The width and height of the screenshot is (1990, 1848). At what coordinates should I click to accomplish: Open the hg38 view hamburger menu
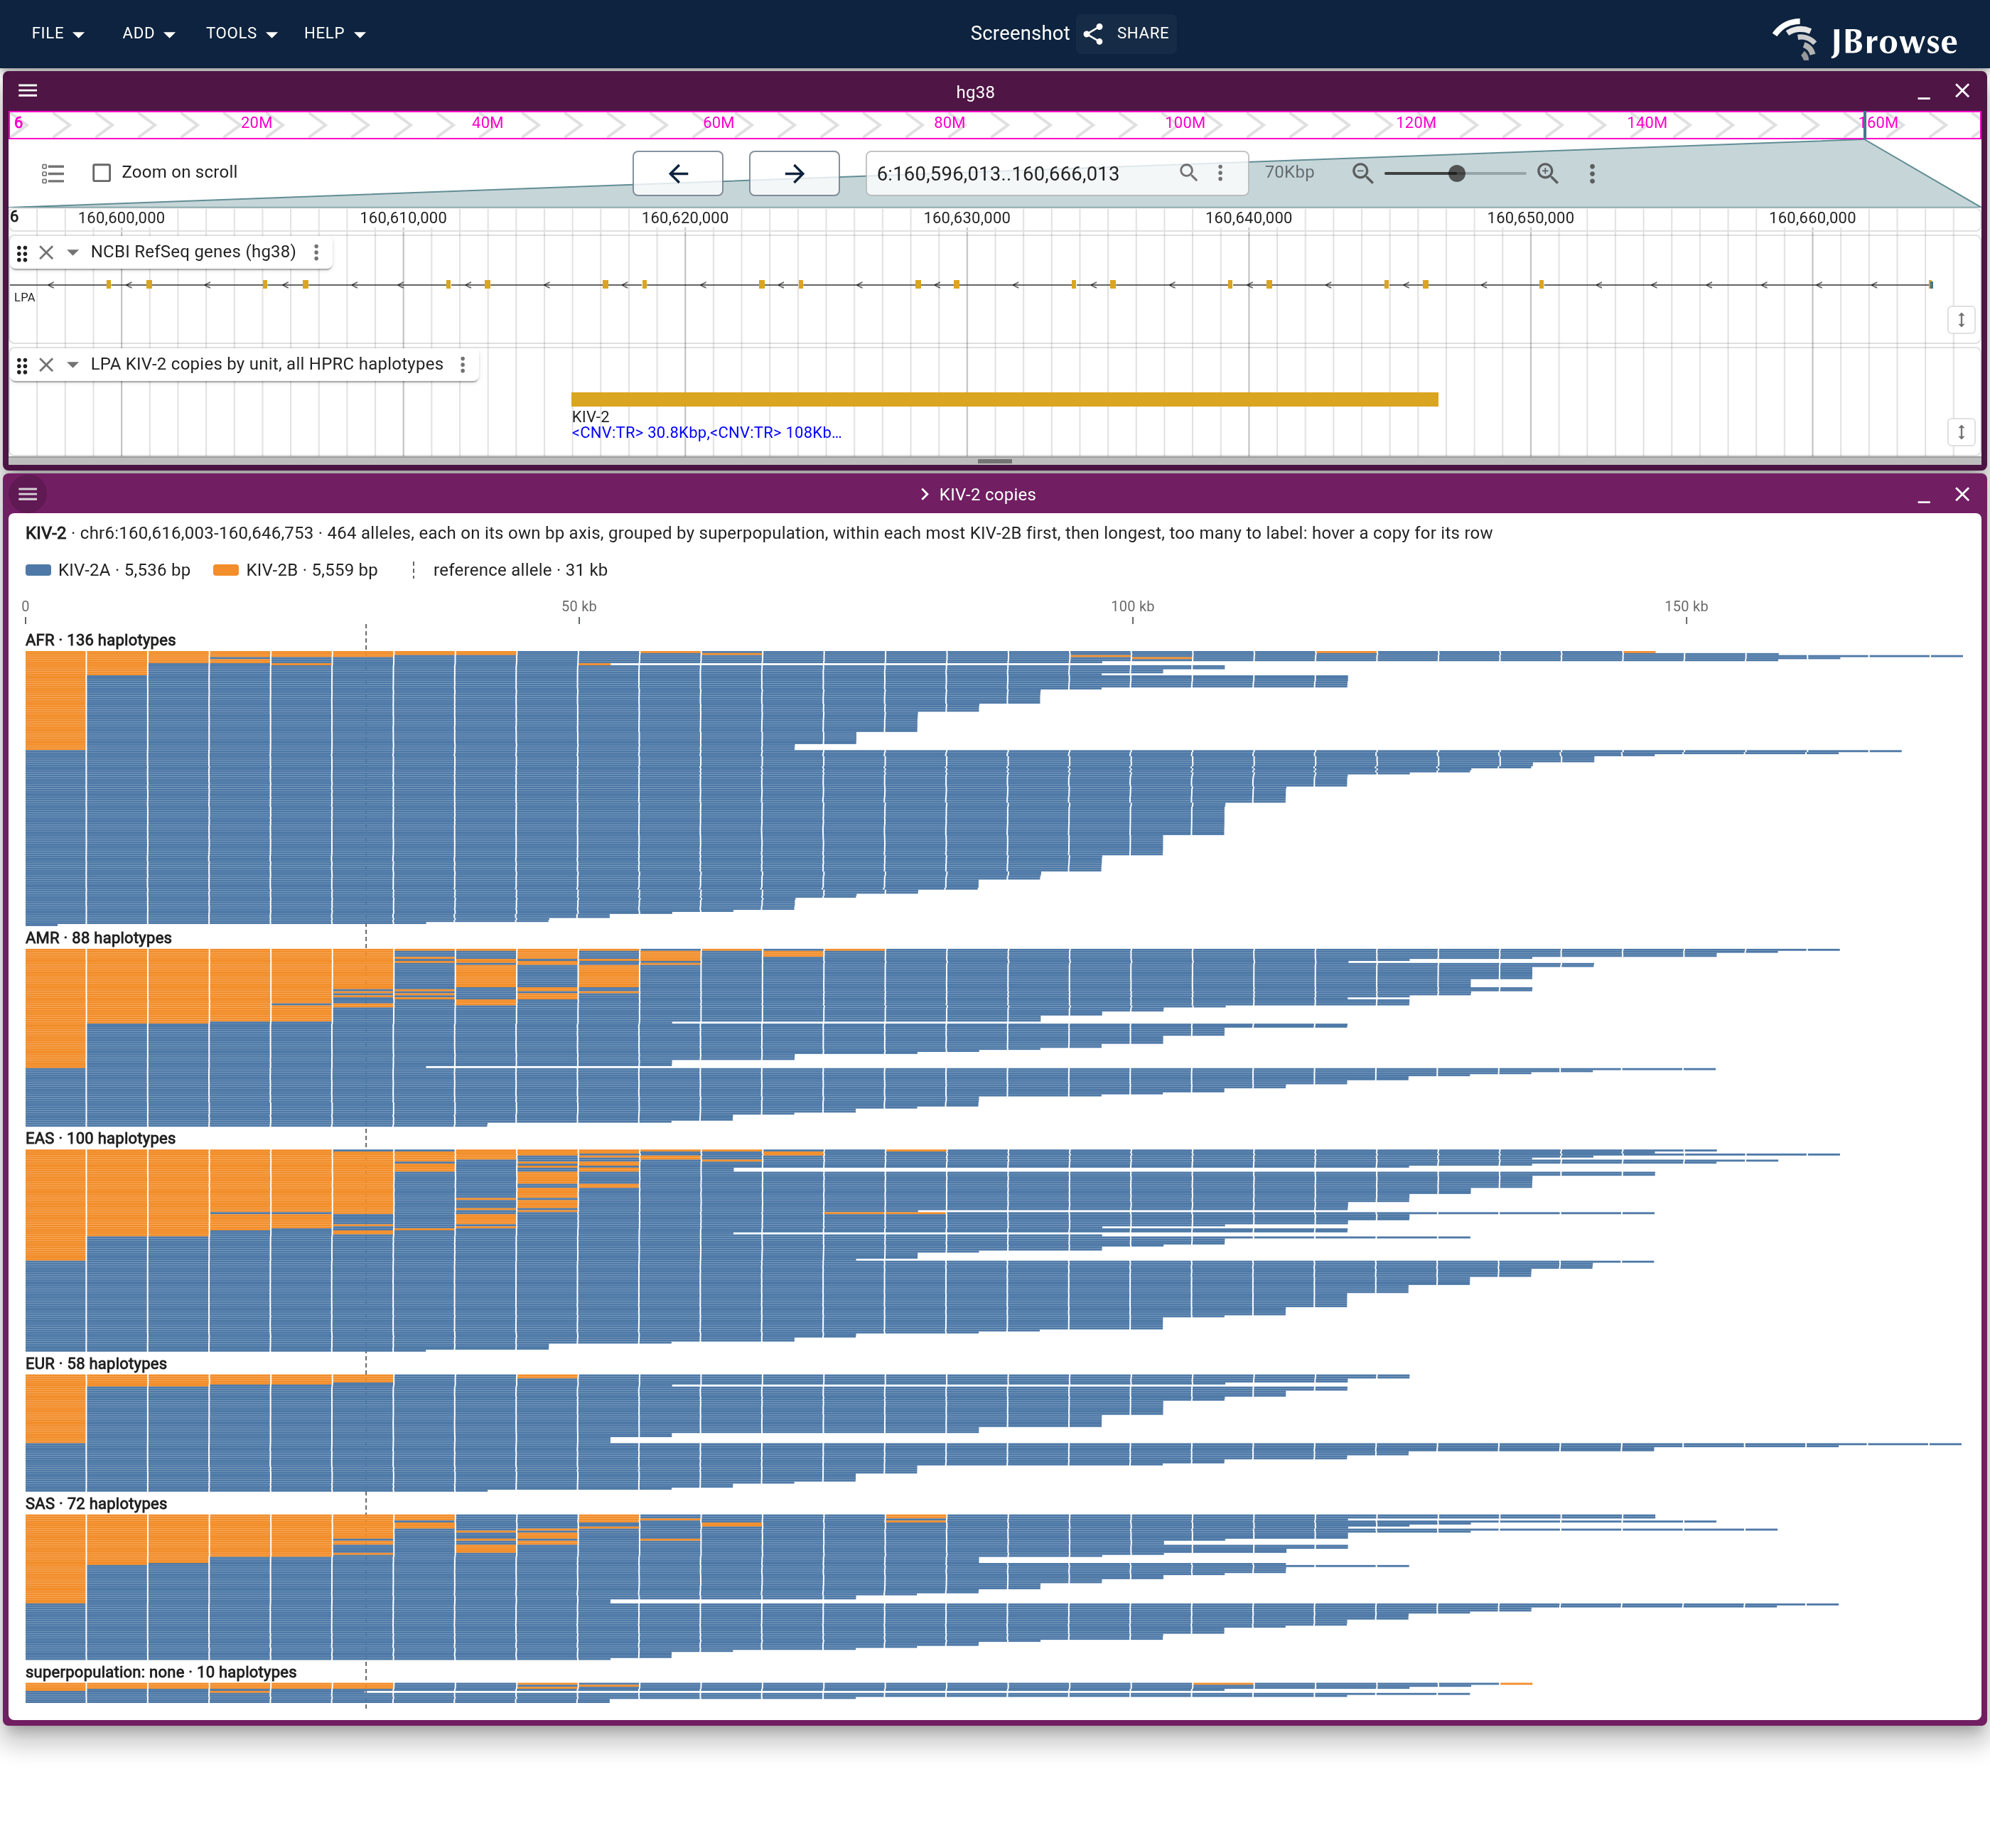28,91
